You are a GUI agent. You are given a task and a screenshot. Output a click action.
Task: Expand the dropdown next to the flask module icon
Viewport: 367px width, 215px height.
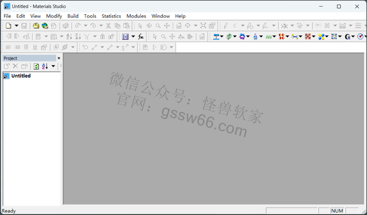click(261, 36)
